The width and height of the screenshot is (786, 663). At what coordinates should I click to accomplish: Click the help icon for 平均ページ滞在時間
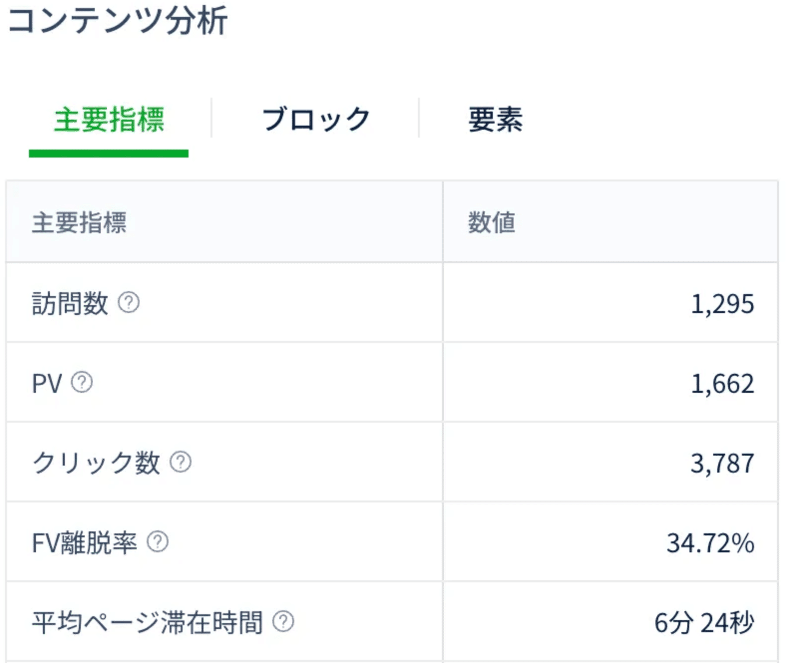tap(284, 622)
